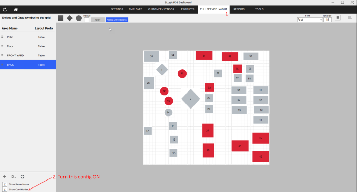Image resolution: width=357 pixels, height=192 pixels.
Task: Open the REPORTS menu tab
Action: pyautogui.click(x=239, y=9)
